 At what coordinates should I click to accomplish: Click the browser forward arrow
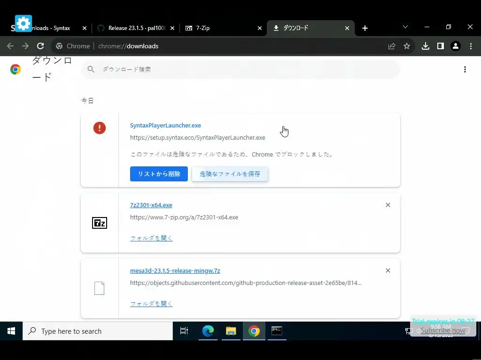[25, 46]
